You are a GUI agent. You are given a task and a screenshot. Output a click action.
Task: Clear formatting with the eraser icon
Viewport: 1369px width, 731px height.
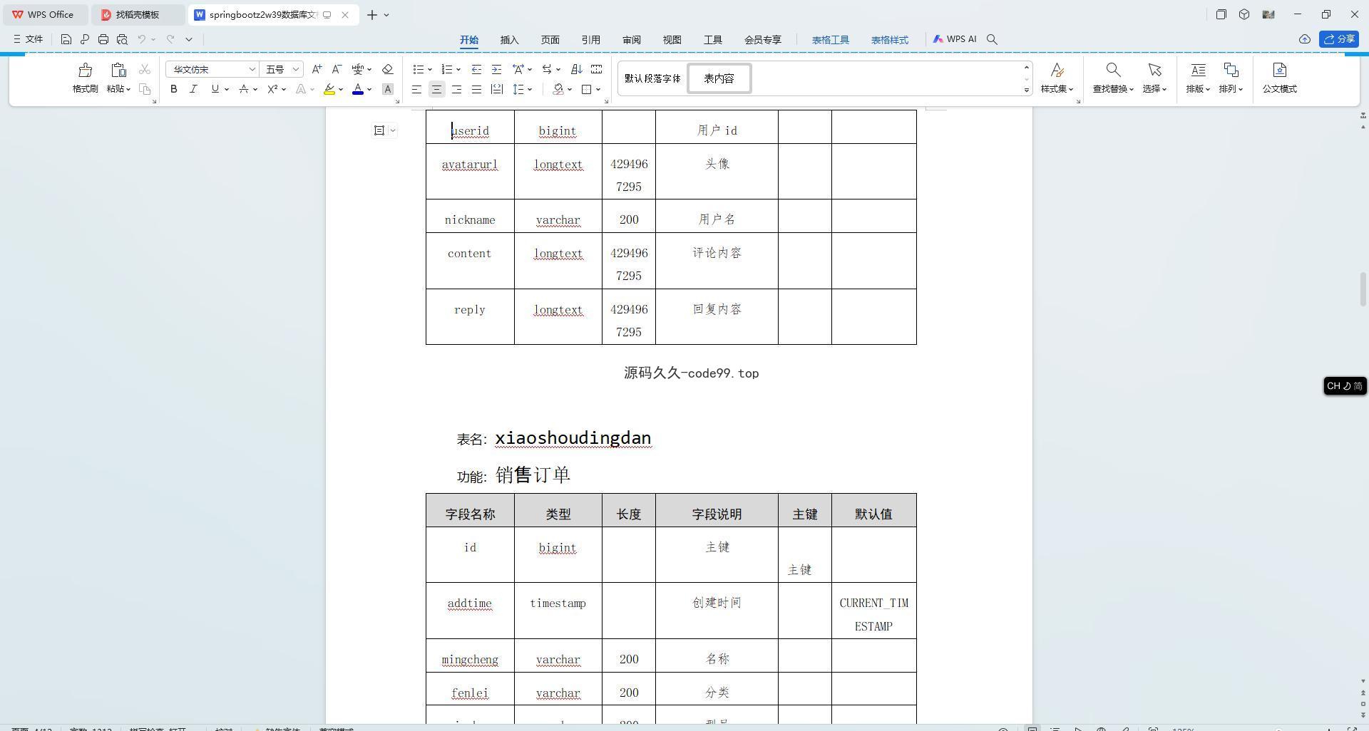click(x=388, y=69)
